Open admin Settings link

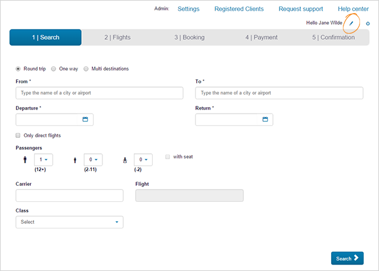[188, 9]
